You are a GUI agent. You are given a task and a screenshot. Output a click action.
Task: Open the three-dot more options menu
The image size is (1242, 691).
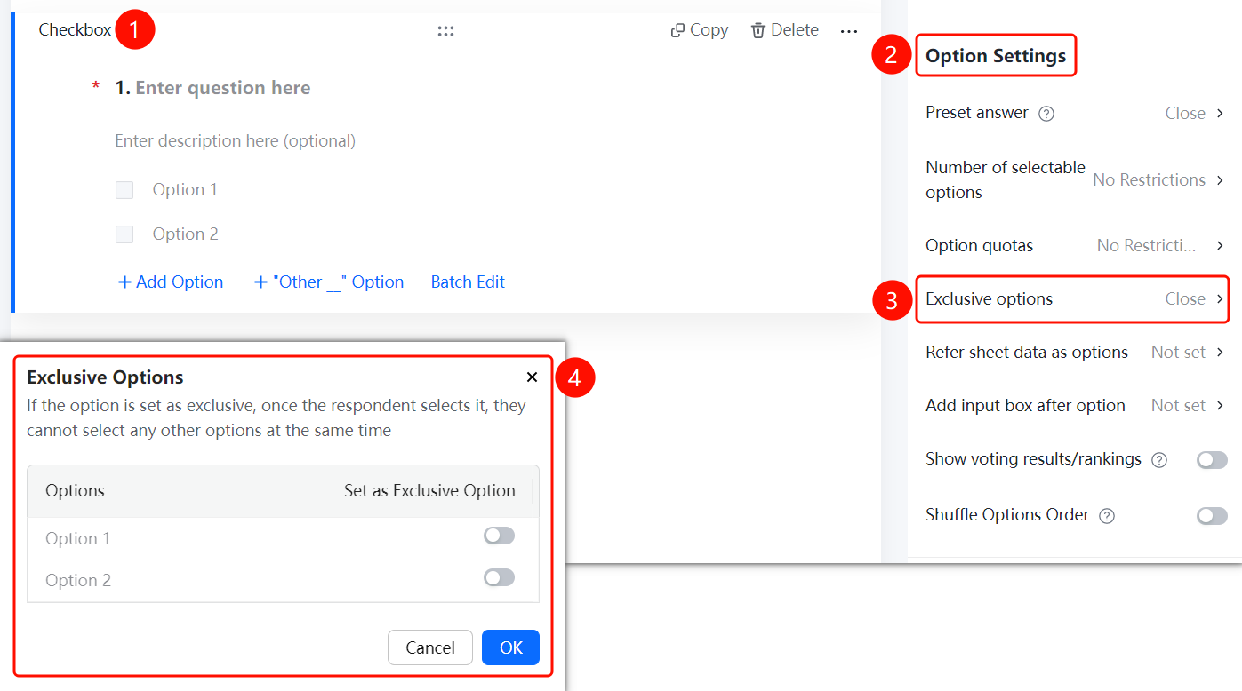849,31
